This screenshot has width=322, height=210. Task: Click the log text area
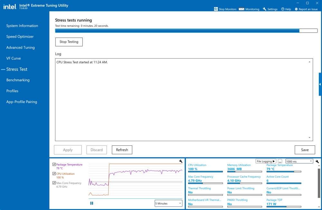(x=184, y=100)
